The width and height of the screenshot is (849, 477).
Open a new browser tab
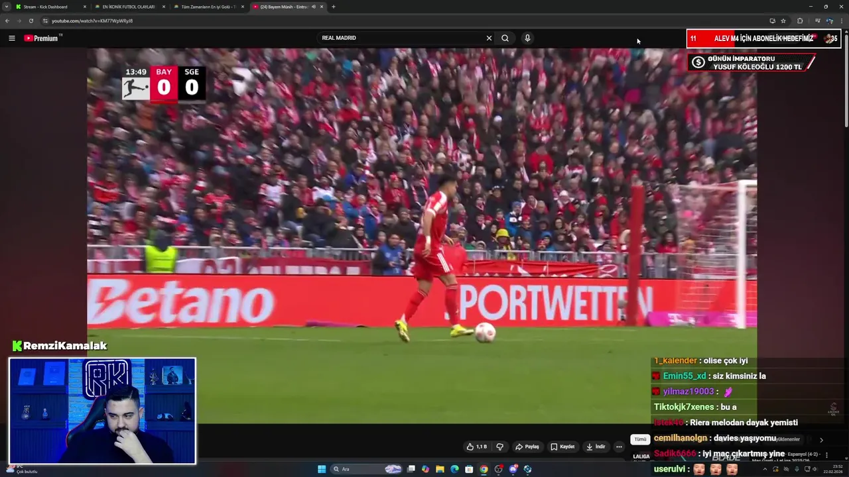(333, 7)
